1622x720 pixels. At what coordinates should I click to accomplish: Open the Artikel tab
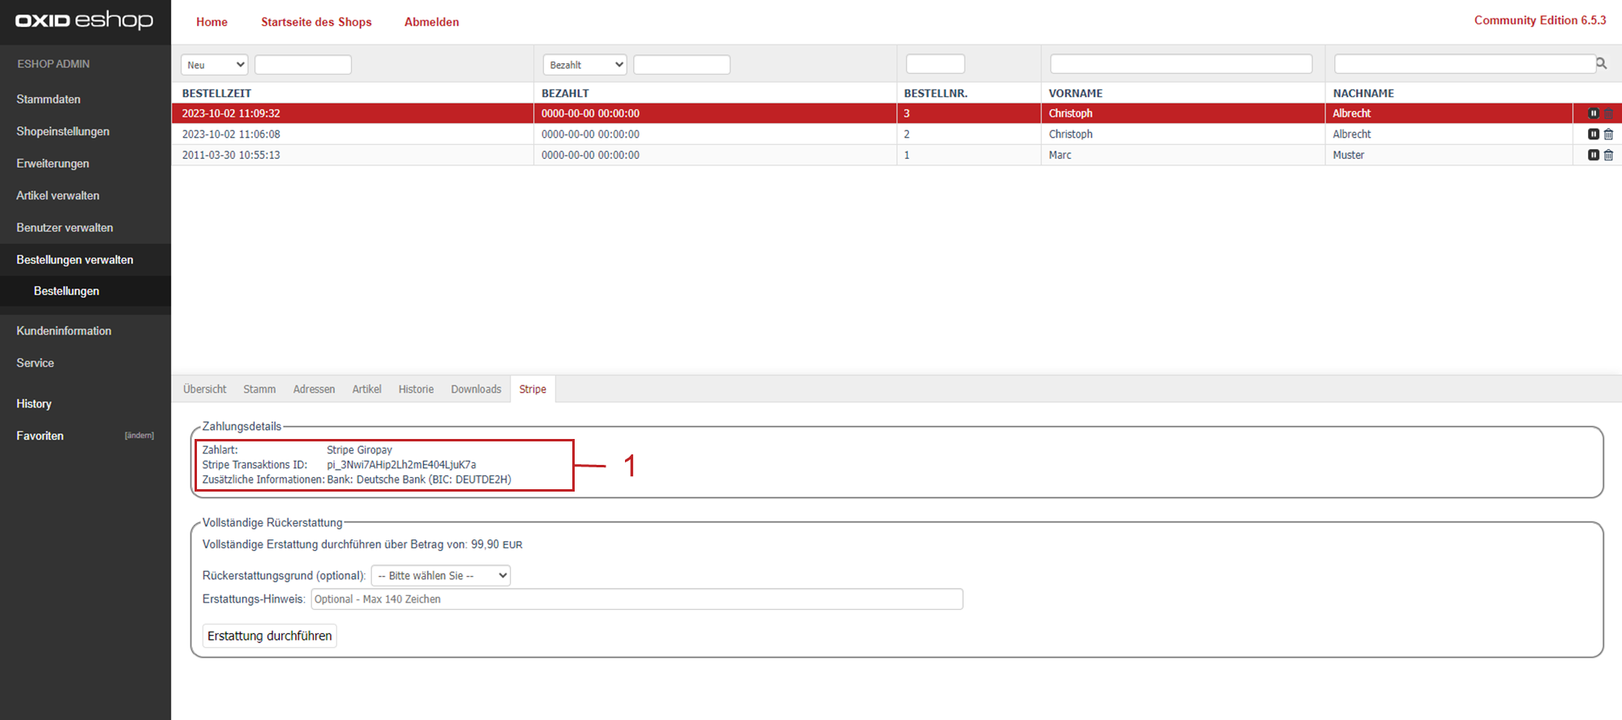click(366, 390)
